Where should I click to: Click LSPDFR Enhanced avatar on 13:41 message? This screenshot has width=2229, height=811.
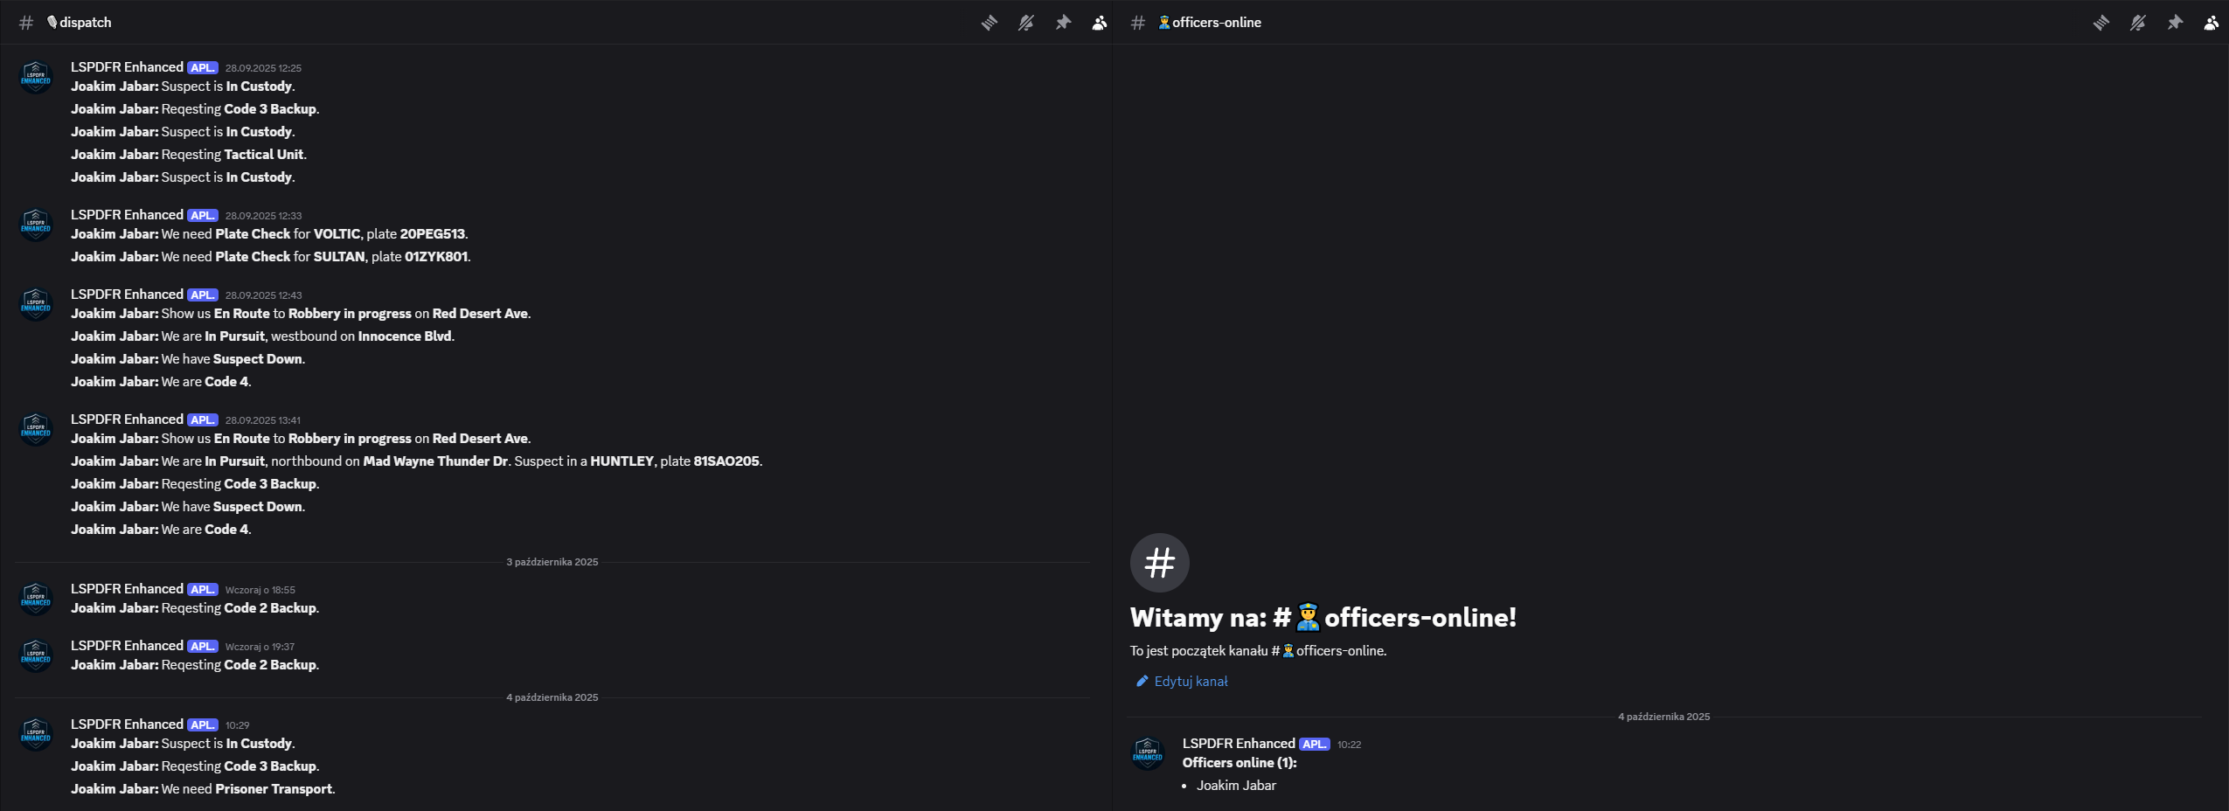(x=36, y=430)
